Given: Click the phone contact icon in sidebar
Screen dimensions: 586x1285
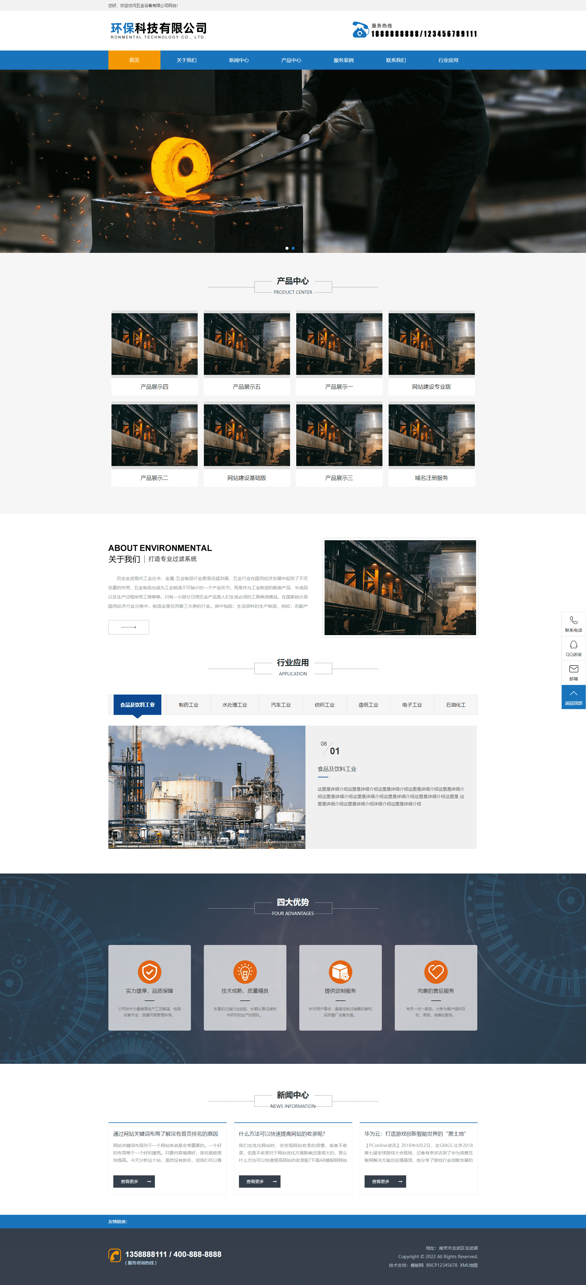Looking at the screenshot, I should click(574, 621).
